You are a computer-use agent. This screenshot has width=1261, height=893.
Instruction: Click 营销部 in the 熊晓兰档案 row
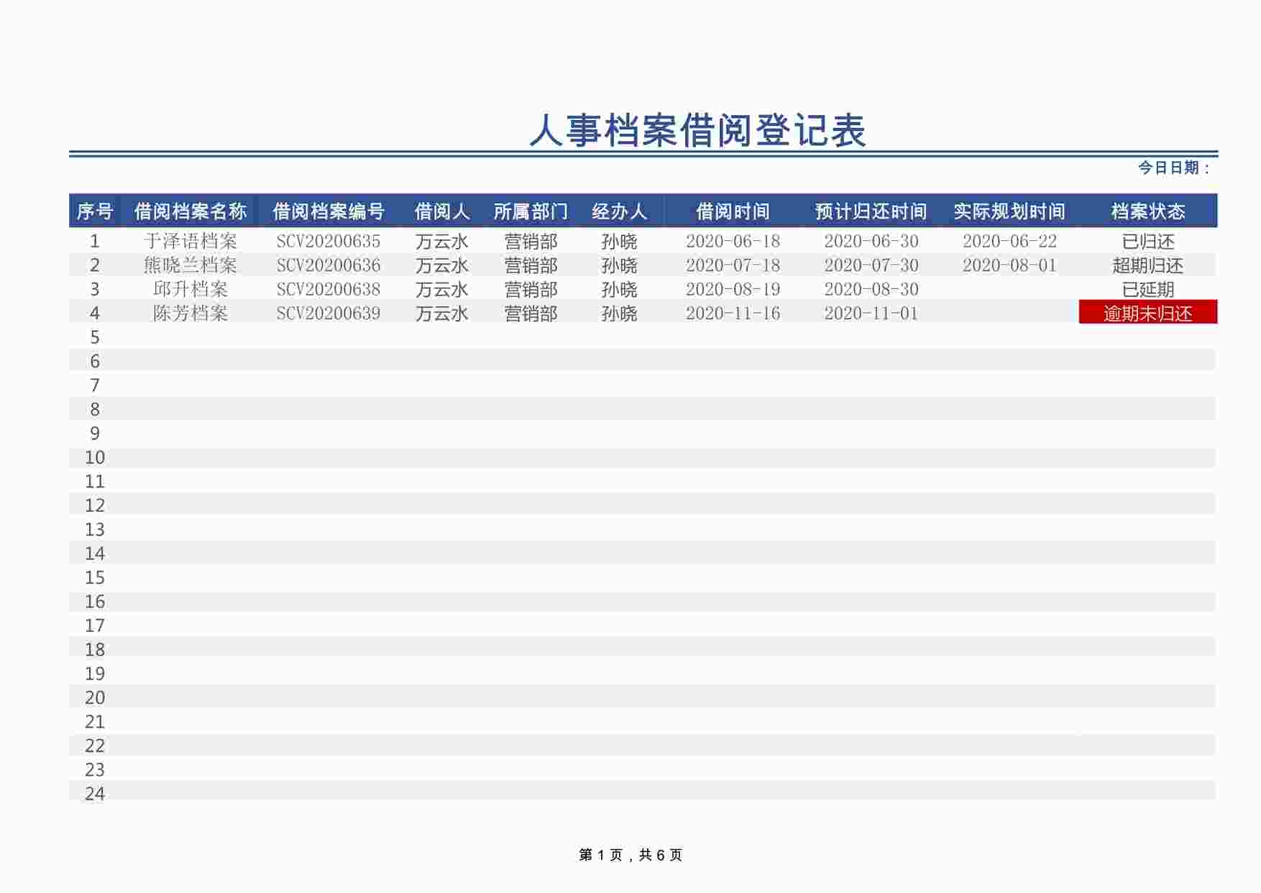pos(531,265)
